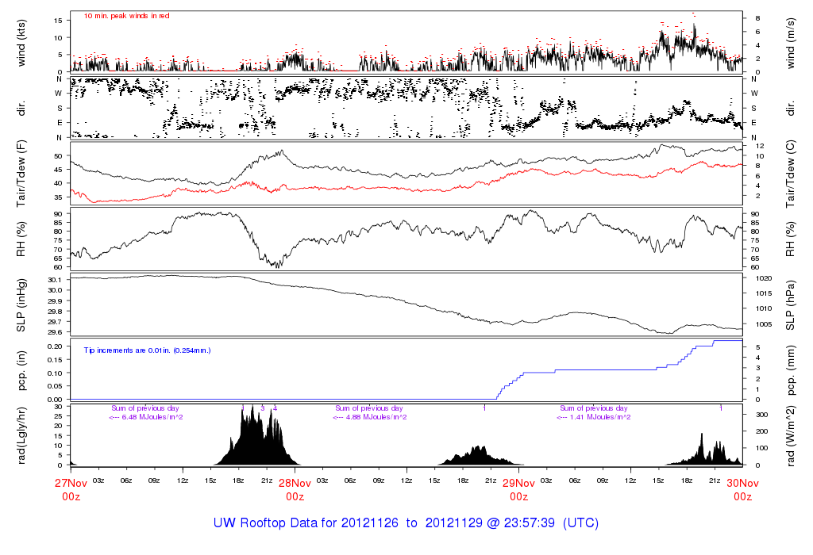
Task: Click the '29.6' inHg pressure tick
Action: 55,332
